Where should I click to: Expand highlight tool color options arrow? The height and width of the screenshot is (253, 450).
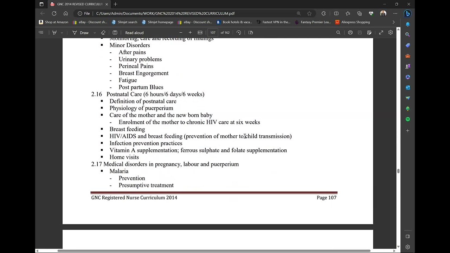pos(62,33)
